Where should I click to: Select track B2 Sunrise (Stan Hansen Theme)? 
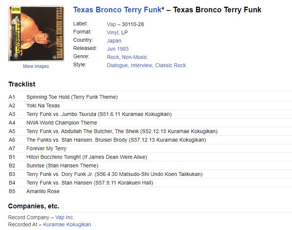62,166
